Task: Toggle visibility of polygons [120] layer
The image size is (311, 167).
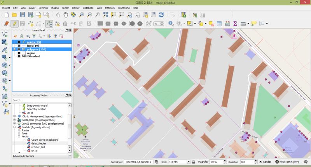Action: 19,50
